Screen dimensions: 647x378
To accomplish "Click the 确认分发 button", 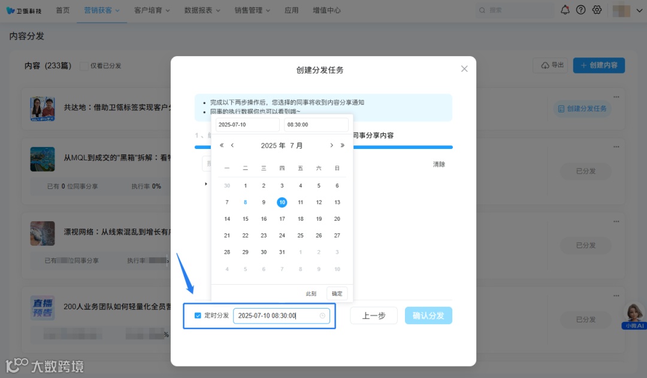I will pos(428,316).
